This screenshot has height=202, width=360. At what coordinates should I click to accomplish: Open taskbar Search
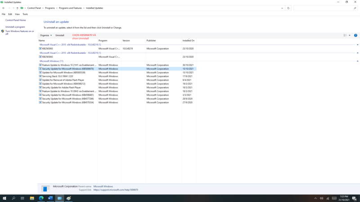click(13, 198)
